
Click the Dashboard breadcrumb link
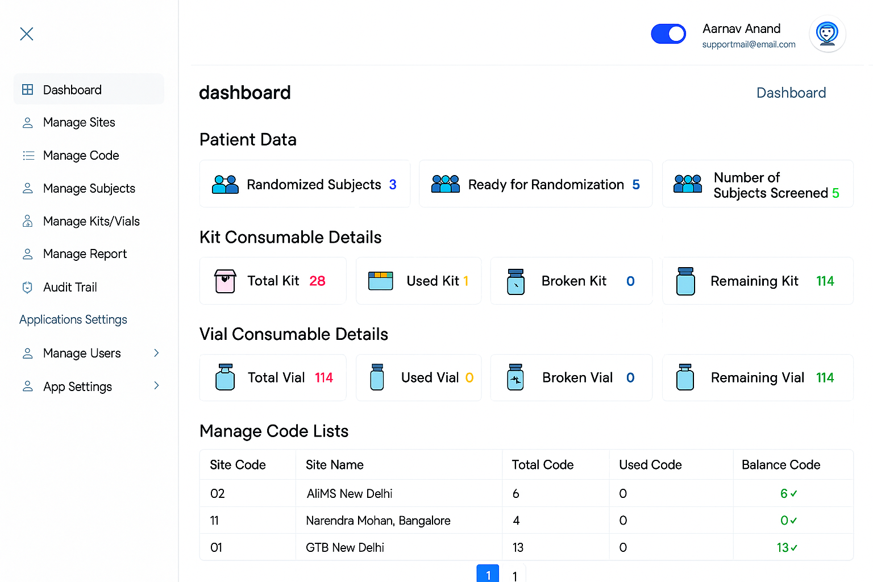coord(791,93)
